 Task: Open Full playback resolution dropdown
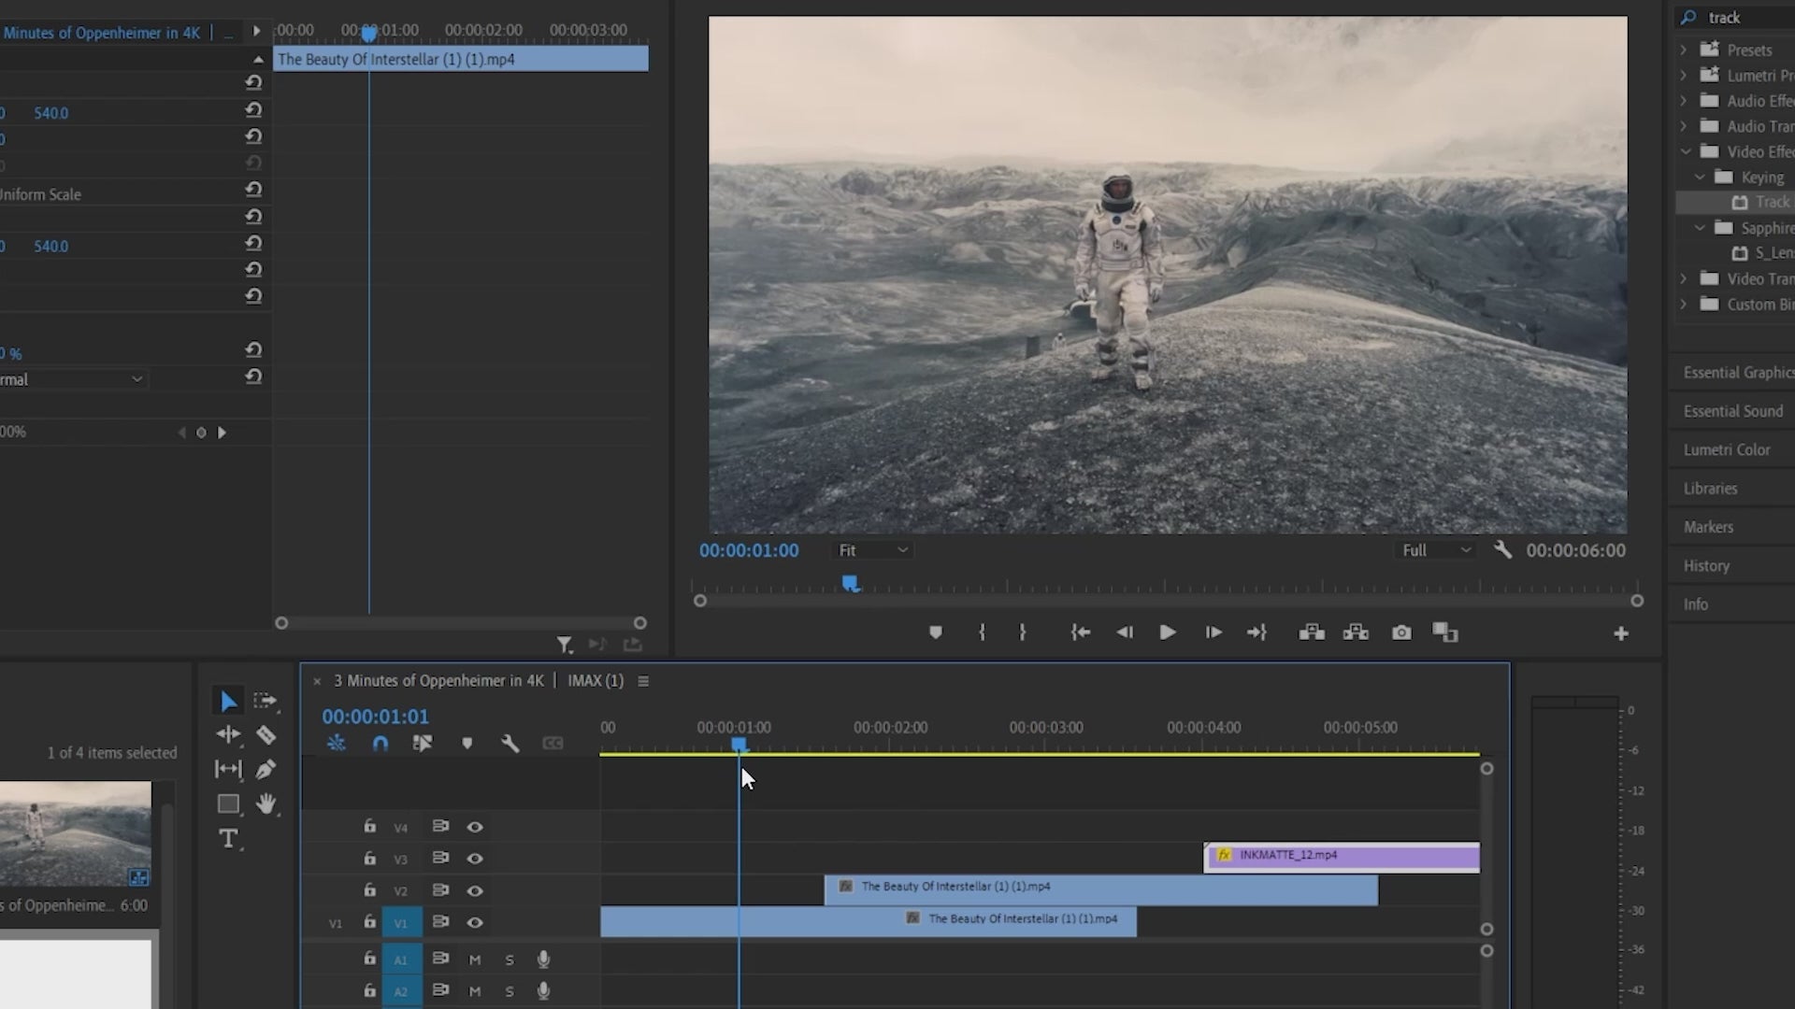coord(1437,550)
